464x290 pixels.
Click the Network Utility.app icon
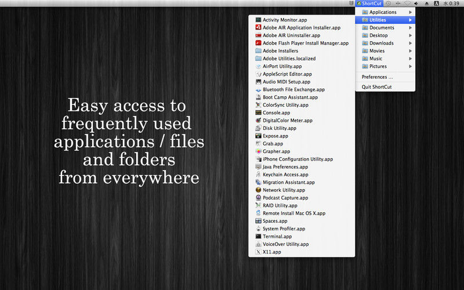click(x=258, y=190)
